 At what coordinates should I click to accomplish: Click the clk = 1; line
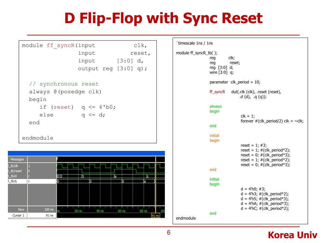coord(247,116)
